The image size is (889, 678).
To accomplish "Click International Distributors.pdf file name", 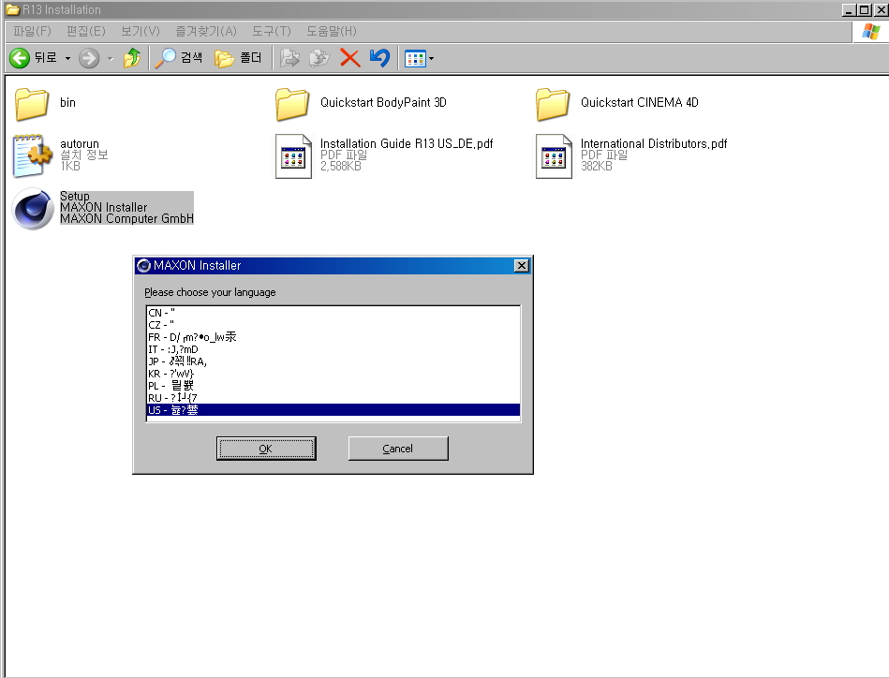I will click(654, 143).
